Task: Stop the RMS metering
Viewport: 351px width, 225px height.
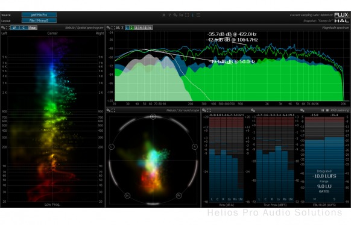Action: 327,110
